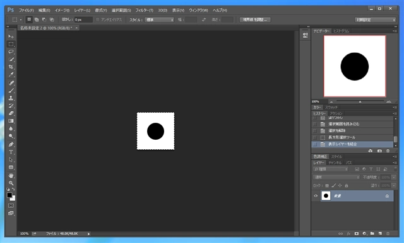Choose Add to selection mode

point(37,20)
